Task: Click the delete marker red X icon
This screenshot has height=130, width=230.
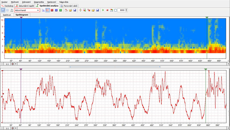Action: [89, 10]
